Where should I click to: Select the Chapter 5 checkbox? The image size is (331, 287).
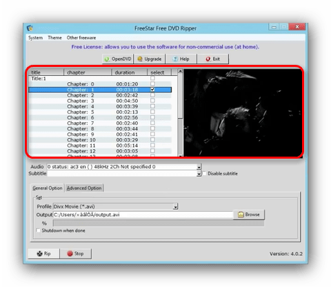pyautogui.click(x=152, y=112)
